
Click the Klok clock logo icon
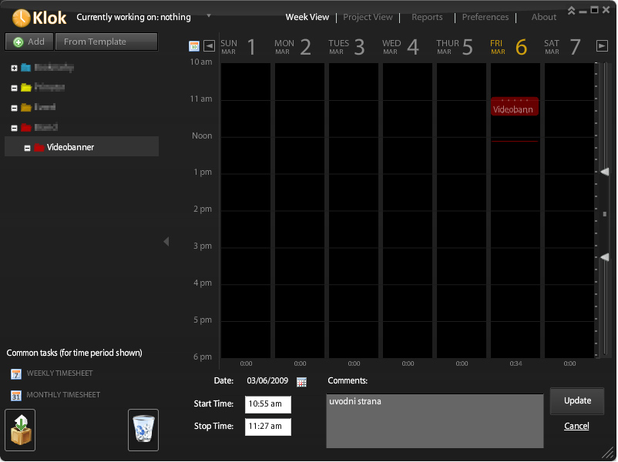(x=21, y=18)
